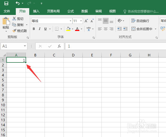Click the increase font size icon

pos(86,21)
